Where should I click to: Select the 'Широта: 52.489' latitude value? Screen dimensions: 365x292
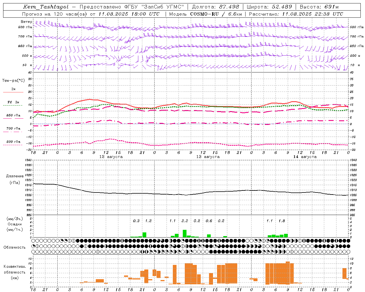pos(269,7)
